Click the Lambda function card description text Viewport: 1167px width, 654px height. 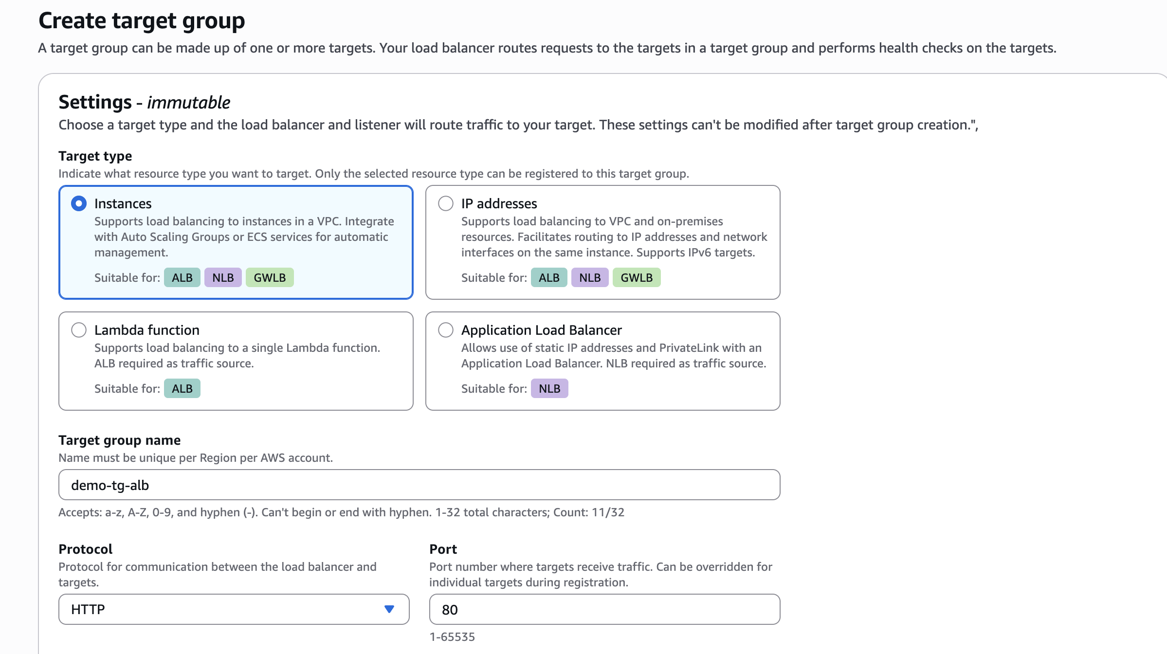[x=237, y=356]
